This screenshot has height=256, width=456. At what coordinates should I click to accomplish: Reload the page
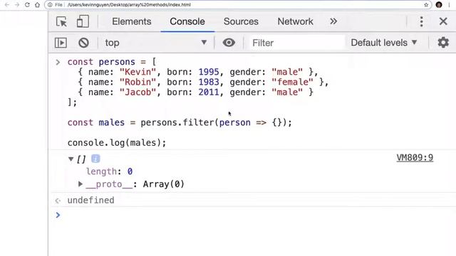[27, 5]
